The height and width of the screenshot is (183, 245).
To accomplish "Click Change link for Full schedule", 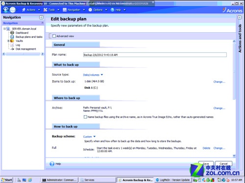I will coord(219,148).
